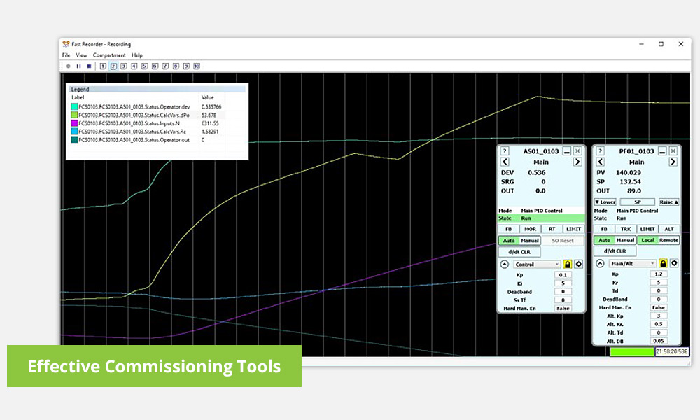The image size is (700, 420).
Task: Click the MOR indicator on AS01_0103
Action: tap(531, 229)
